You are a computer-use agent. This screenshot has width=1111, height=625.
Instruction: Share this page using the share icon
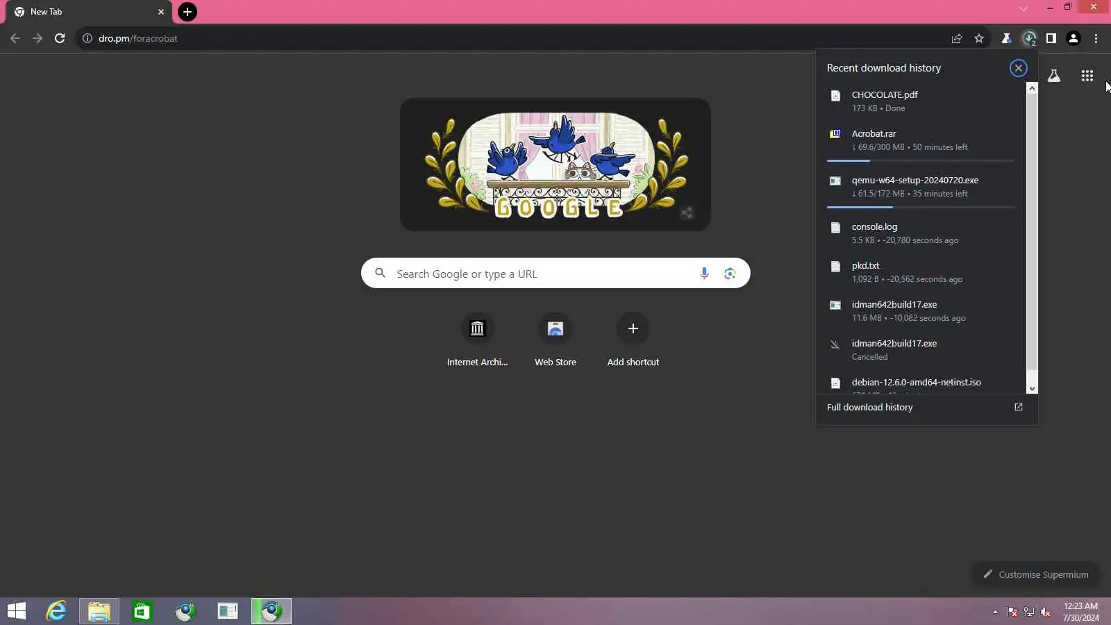pyautogui.click(x=957, y=38)
